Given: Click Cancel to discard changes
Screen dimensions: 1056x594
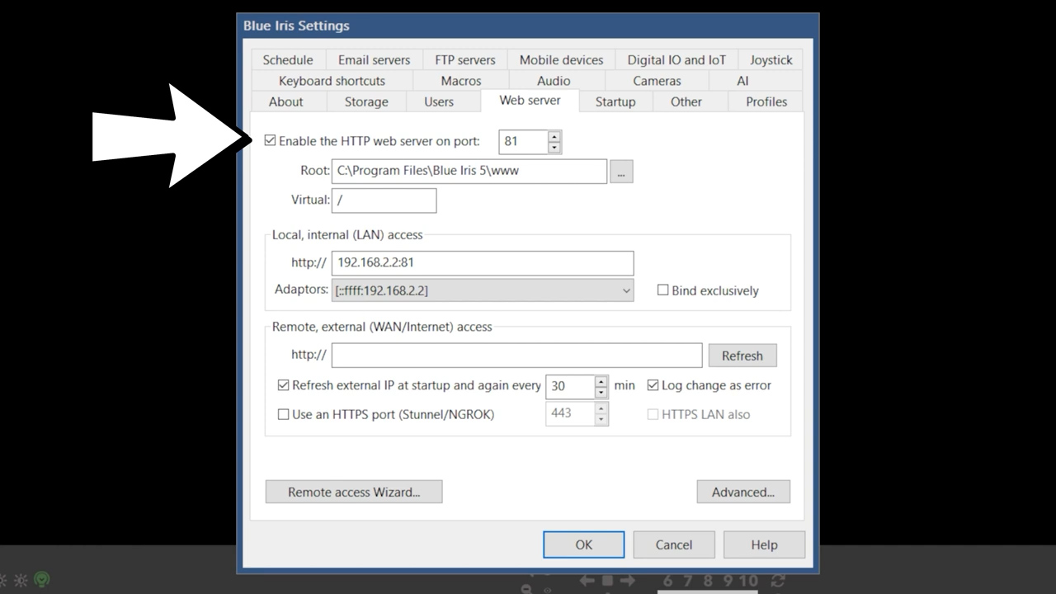Looking at the screenshot, I should click(x=674, y=544).
